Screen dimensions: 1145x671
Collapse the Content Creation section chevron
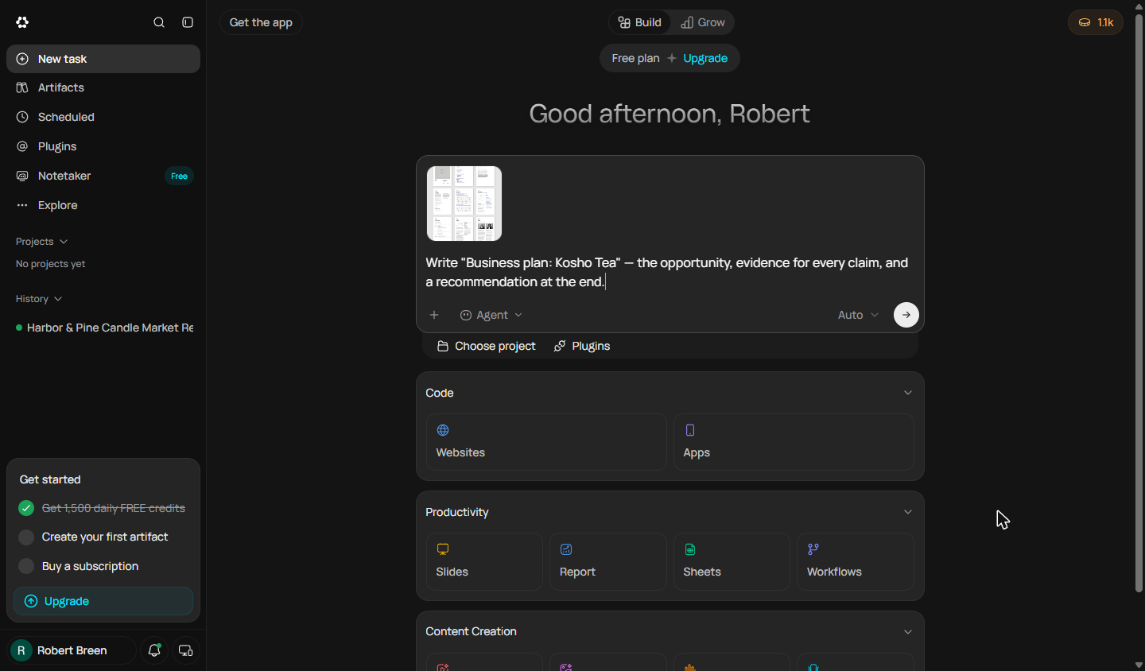(x=908, y=632)
